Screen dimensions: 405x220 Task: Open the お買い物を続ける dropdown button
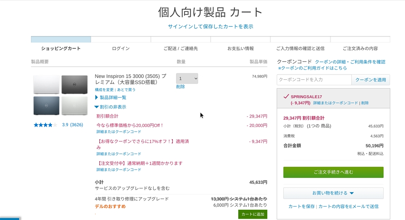[x=333, y=193]
